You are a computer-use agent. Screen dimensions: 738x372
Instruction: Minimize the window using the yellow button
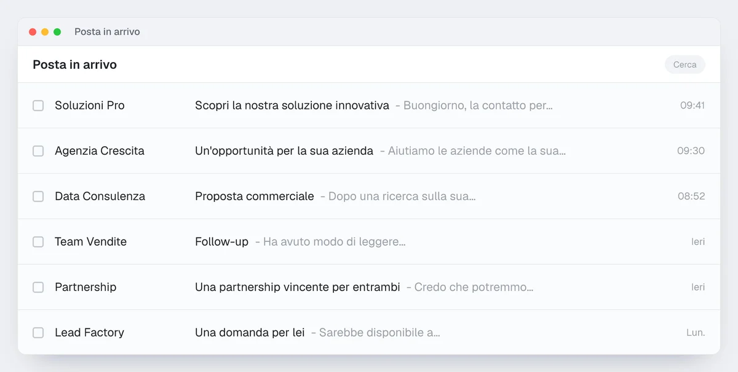tap(45, 32)
